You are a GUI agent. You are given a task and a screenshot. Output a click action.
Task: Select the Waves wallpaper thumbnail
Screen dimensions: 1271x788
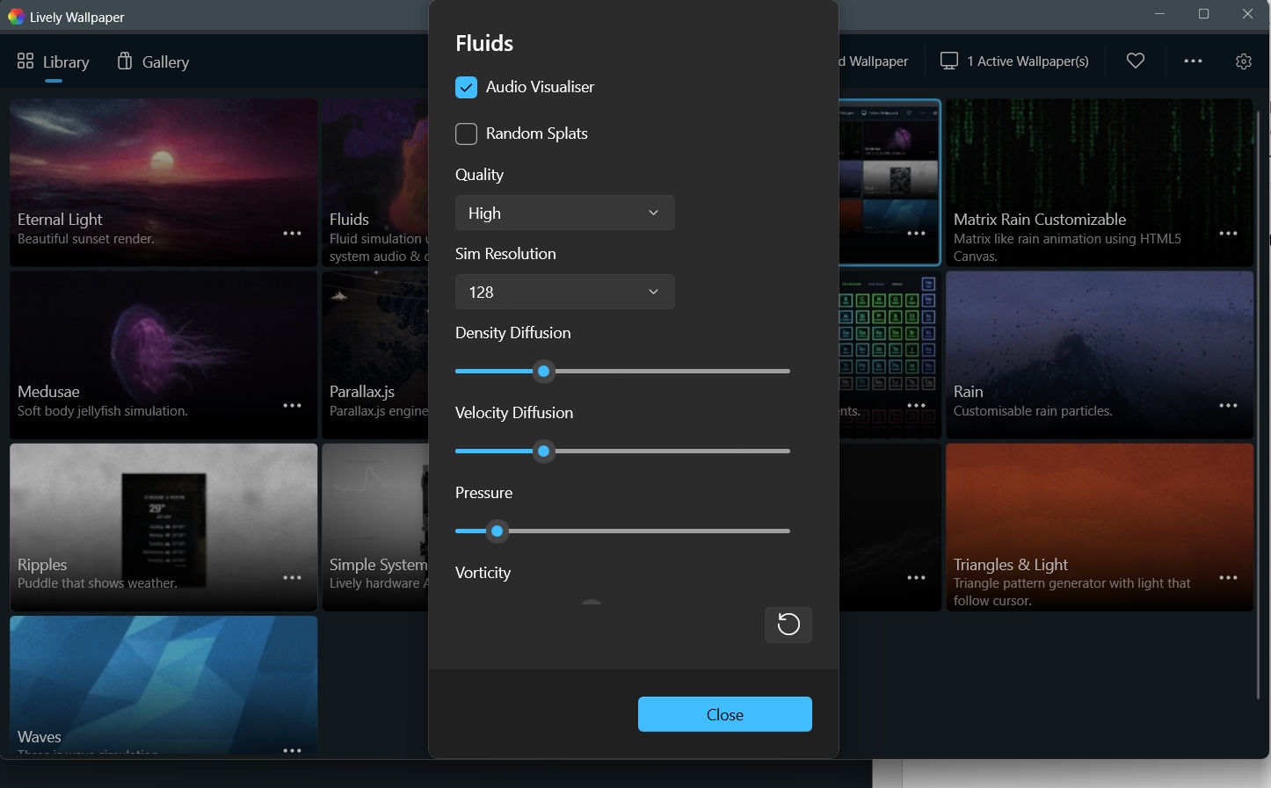tap(163, 676)
